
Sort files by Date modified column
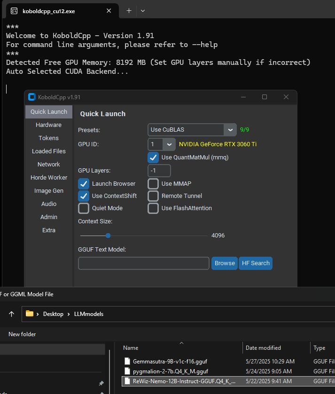pos(263,348)
